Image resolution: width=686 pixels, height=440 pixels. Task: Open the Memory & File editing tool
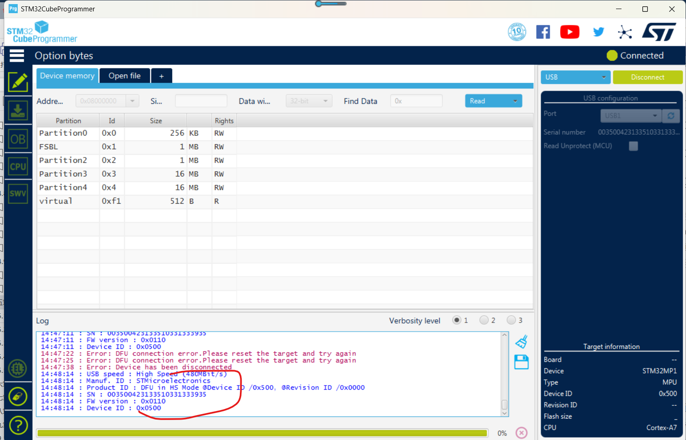pyautogui.click(x=18, y=82)
